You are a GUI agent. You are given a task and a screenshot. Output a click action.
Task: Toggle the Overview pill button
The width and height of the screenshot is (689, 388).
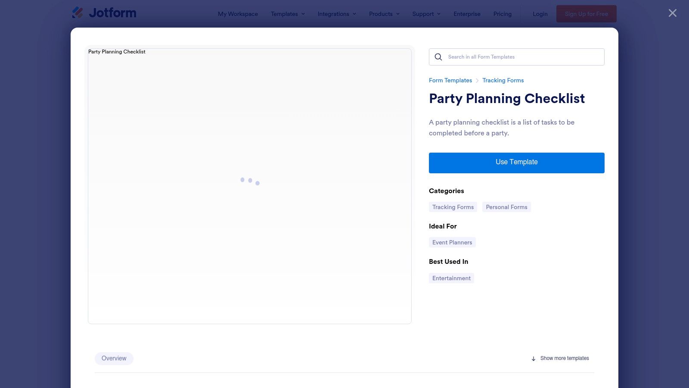(114, 358)
